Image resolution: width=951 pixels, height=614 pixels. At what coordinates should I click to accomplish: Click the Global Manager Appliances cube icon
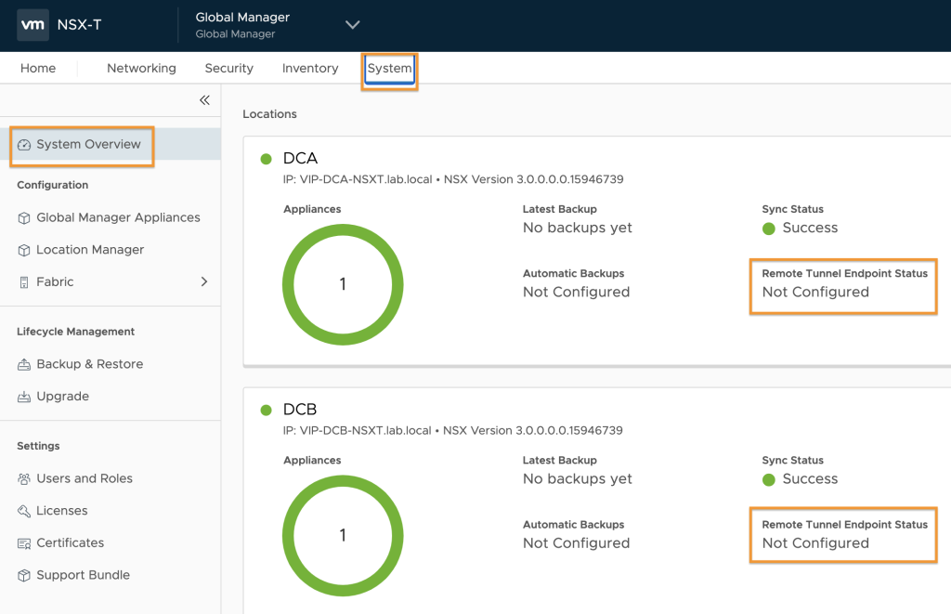pyautogui.click(x=23, y=217)
